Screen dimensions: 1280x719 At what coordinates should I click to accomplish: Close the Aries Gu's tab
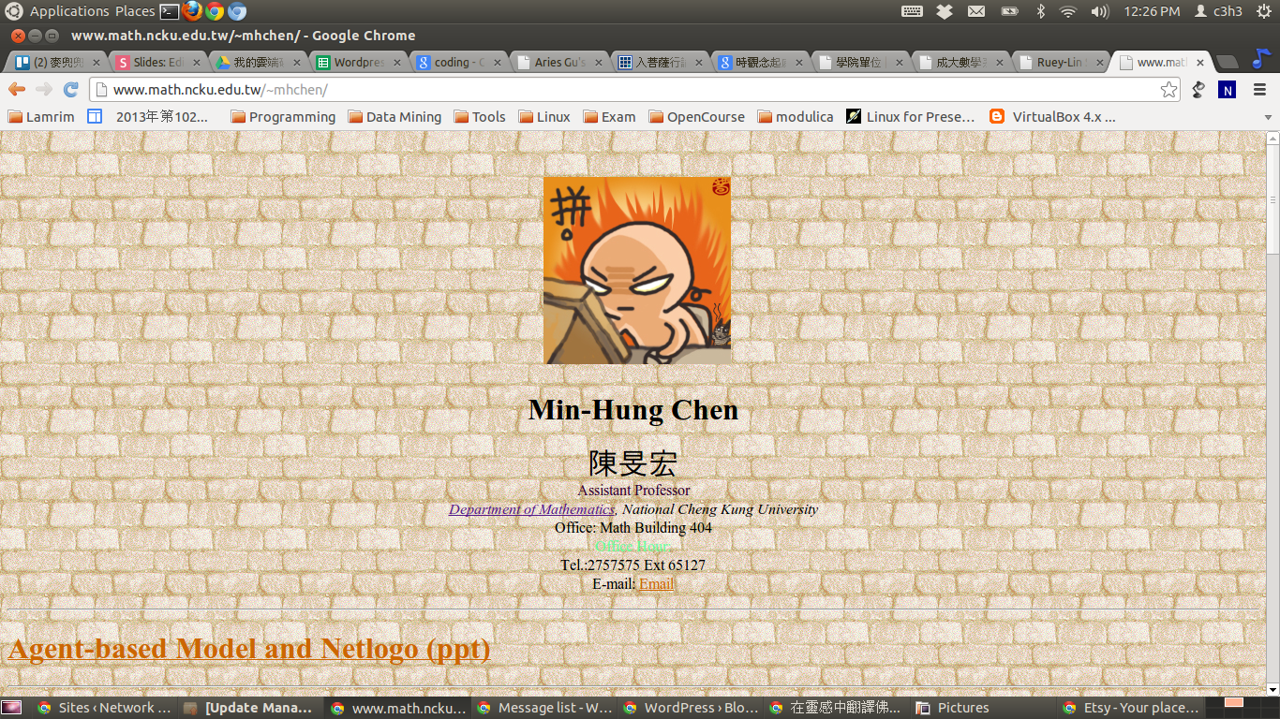pos(600,63)
